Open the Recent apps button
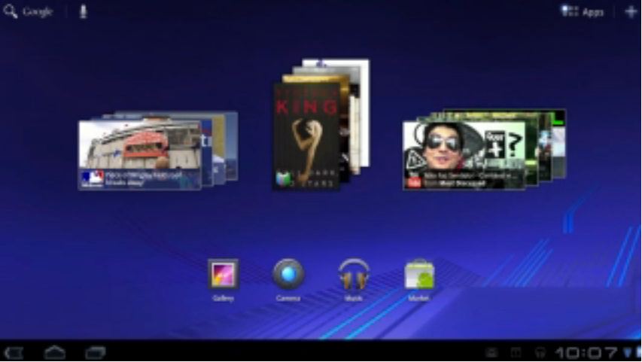This screenshot has height=362, width=642. (96, 352)
